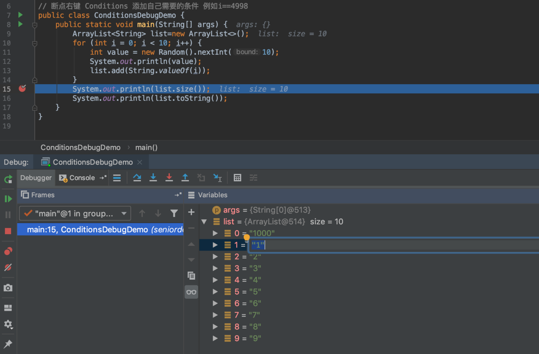This screenshot has height=354, width=539.
Task: Show the execution point
Action: click(117, 178)
